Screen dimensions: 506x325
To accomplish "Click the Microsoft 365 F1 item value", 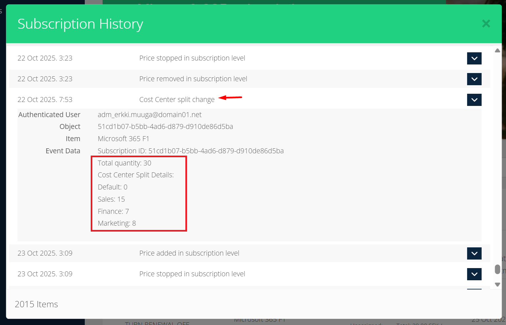I will click(x=123, y=139).
